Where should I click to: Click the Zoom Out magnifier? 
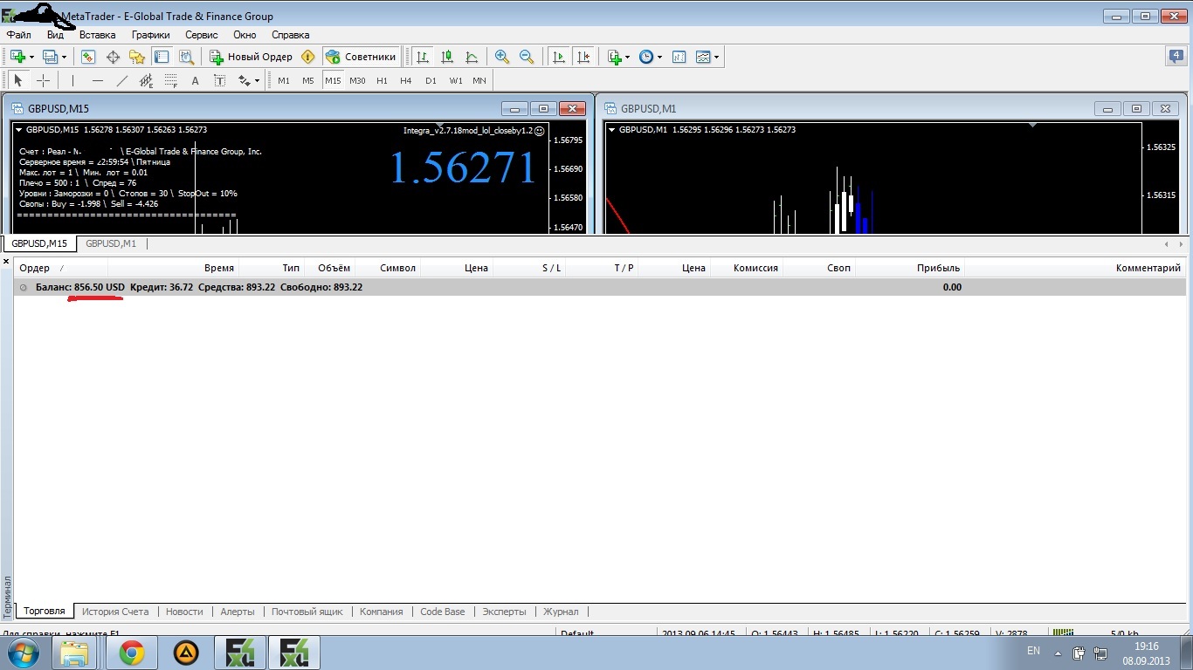[x=527, y=57]
